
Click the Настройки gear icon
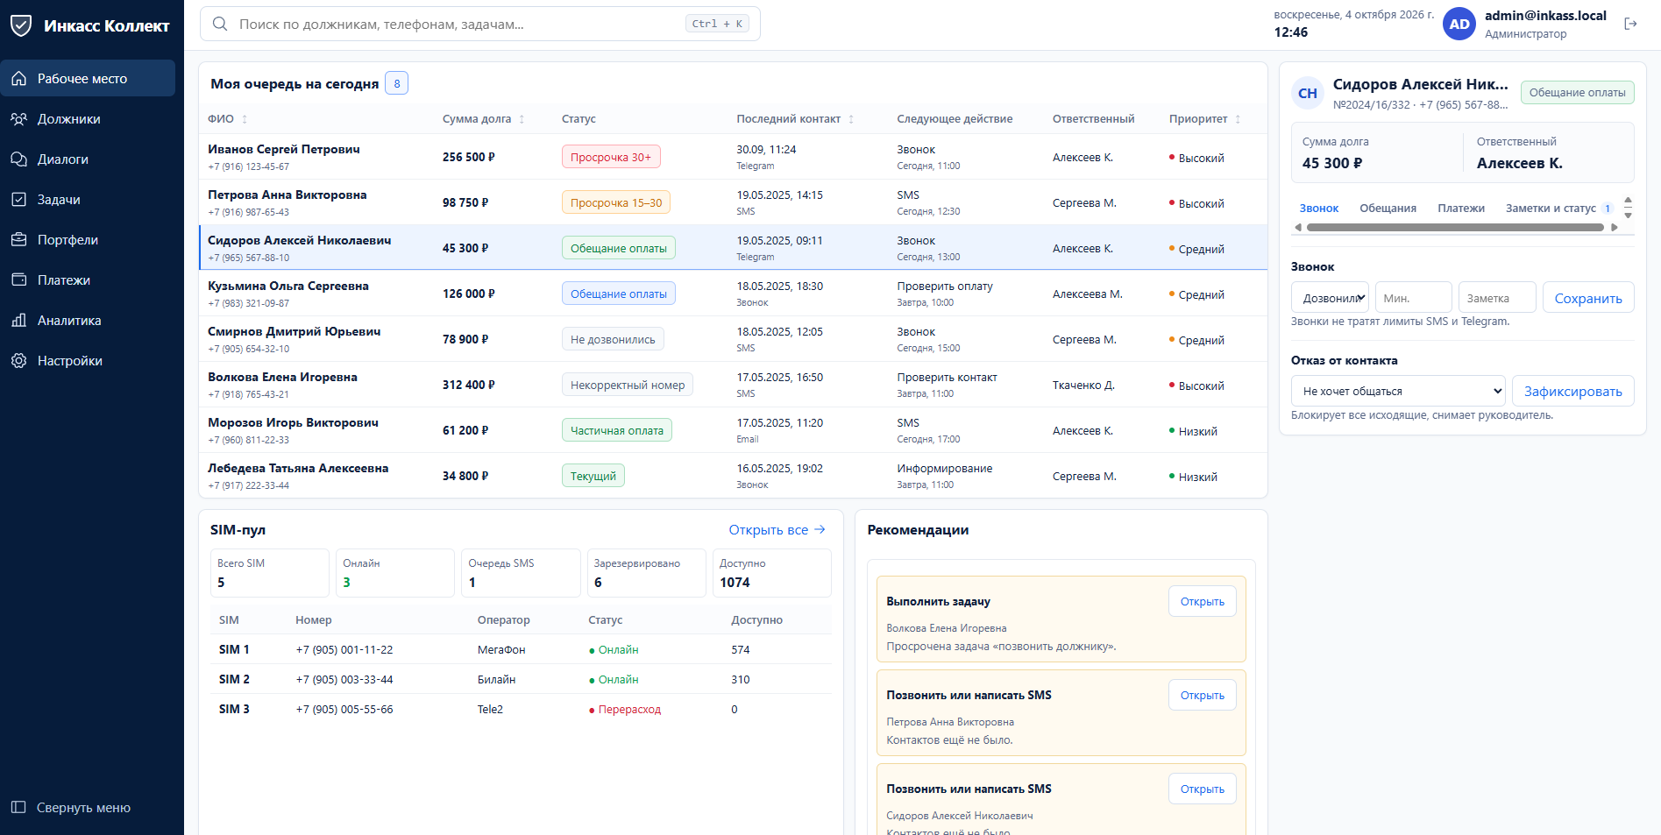[x=18, y=360]
